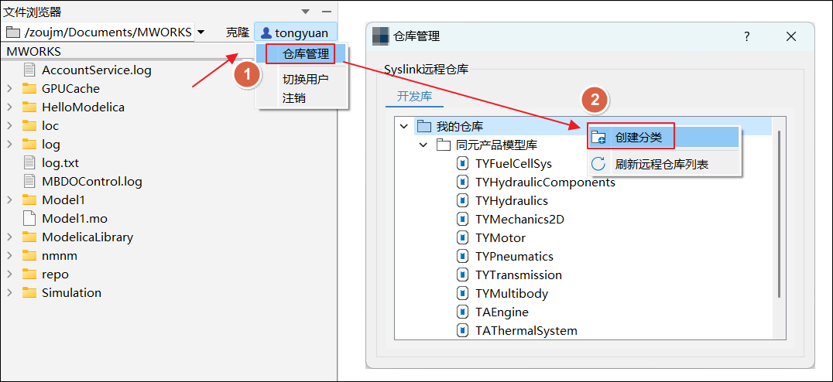Collapse the 同元产品模型库 tree node
Screen dimensions: 833x382
423,145
